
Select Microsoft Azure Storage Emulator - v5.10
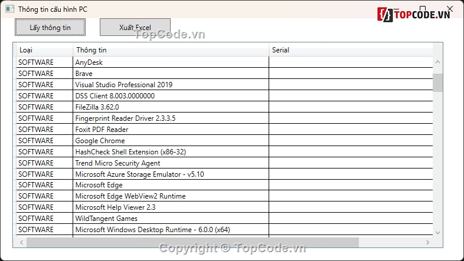(x=171, y=174)
